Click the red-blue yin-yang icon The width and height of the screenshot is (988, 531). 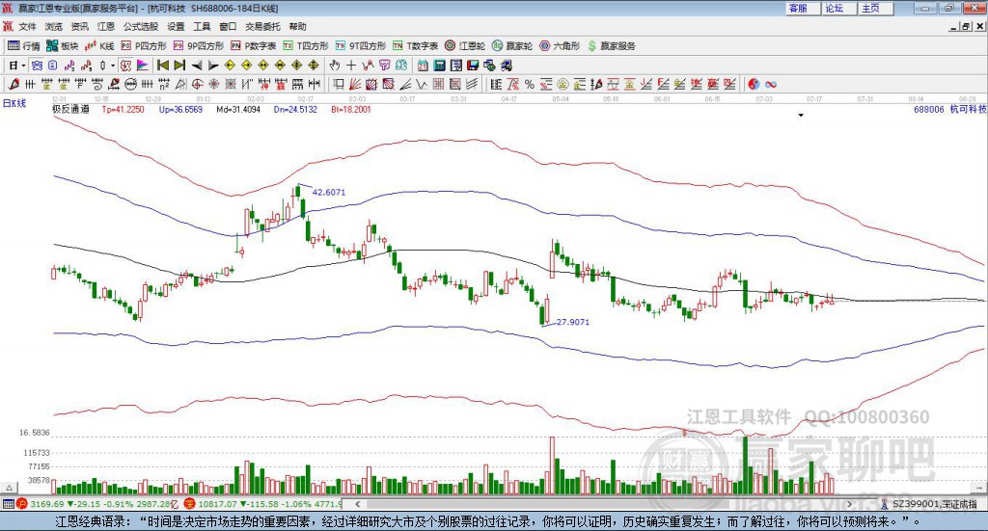pos(754,84)
